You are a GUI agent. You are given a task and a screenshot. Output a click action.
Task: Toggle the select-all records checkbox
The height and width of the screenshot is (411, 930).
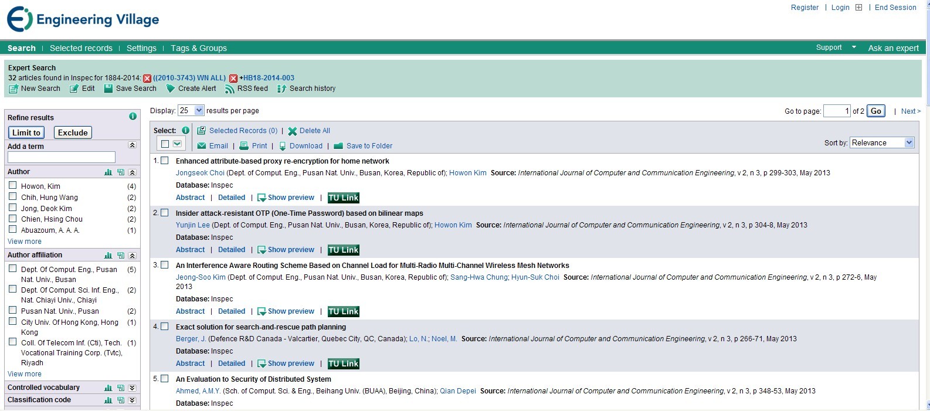[165, 144]
